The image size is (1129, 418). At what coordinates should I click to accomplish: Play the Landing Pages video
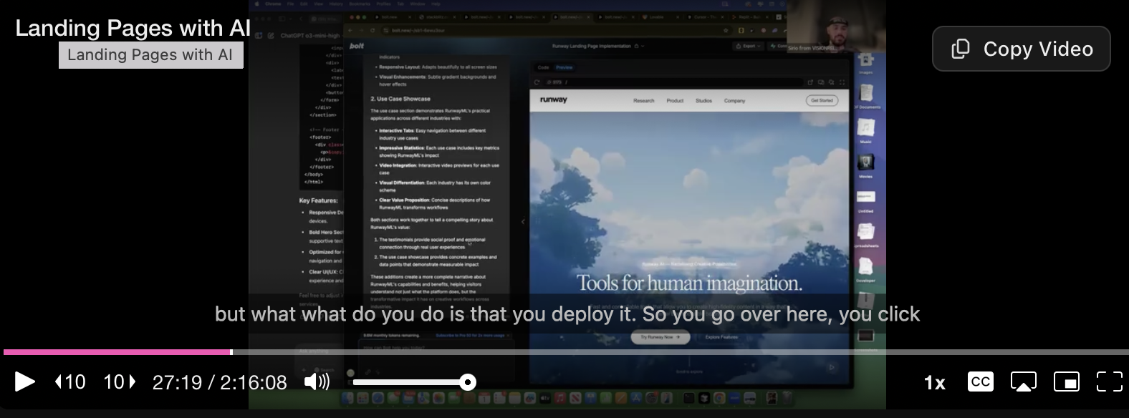point(24,381)
